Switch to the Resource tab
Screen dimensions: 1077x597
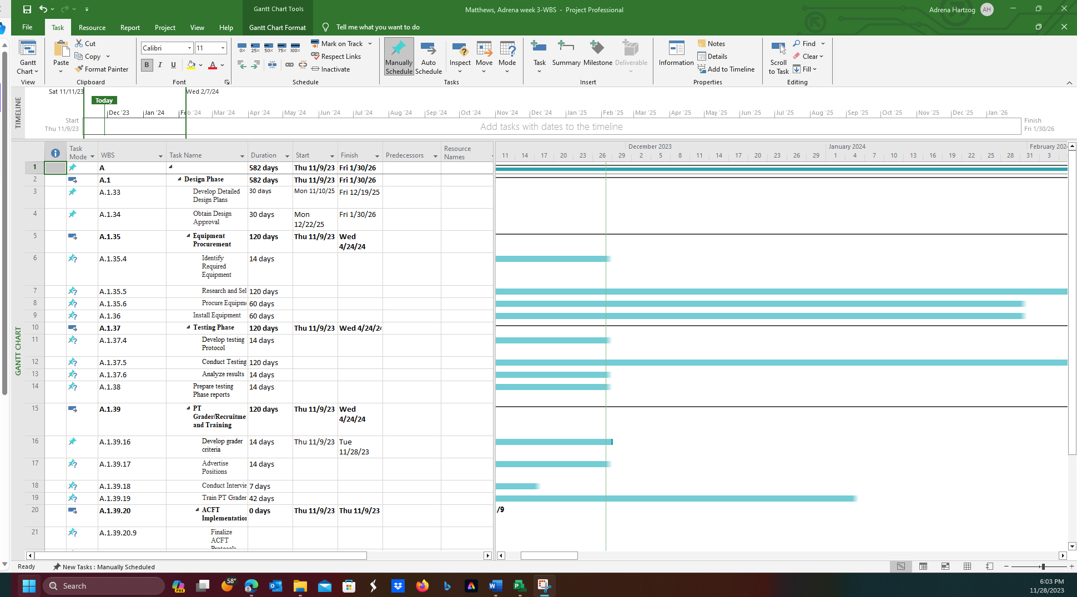pos(92,27)
